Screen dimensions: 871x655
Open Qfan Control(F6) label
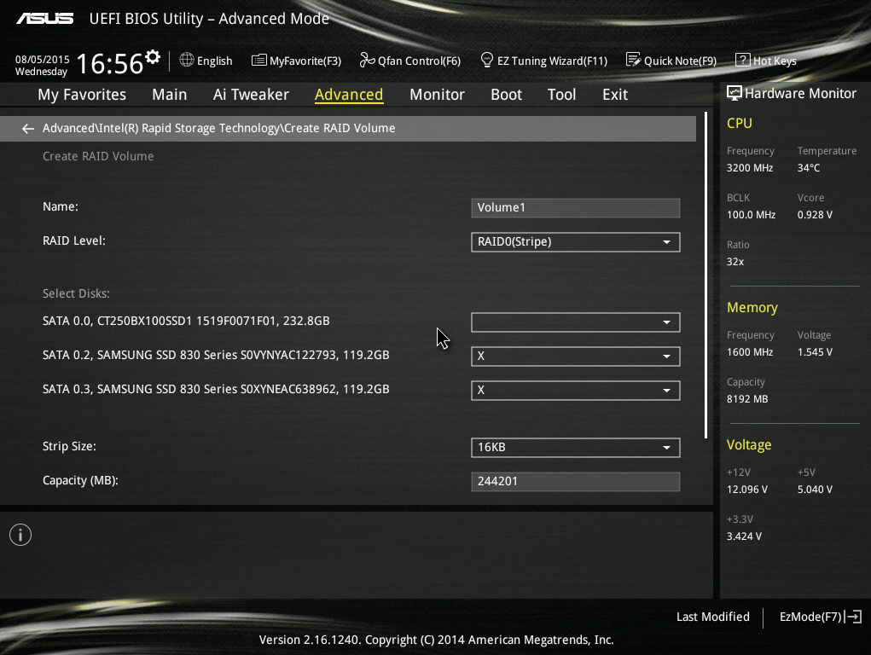[x=420, y=61]
